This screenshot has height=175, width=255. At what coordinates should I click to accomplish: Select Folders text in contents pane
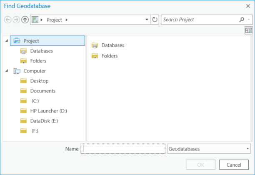pos(110,56)
